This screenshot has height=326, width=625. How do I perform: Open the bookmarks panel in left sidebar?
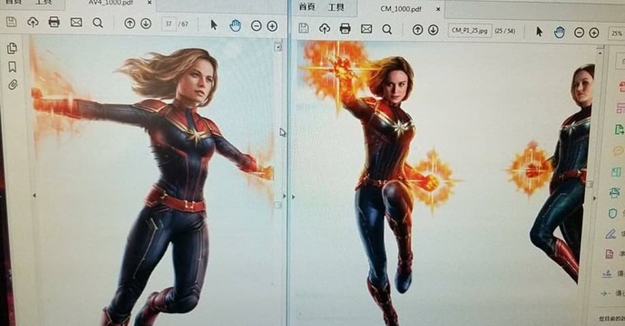pos(12,67)
